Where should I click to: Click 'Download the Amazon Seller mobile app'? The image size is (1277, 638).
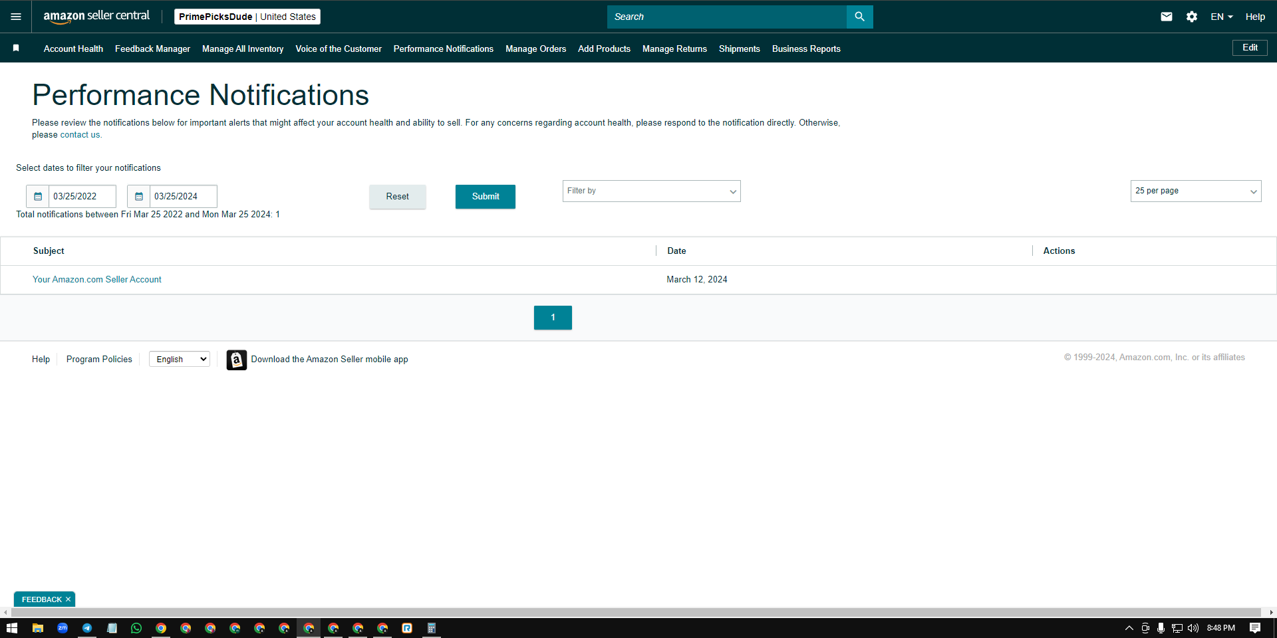point(329,360)
